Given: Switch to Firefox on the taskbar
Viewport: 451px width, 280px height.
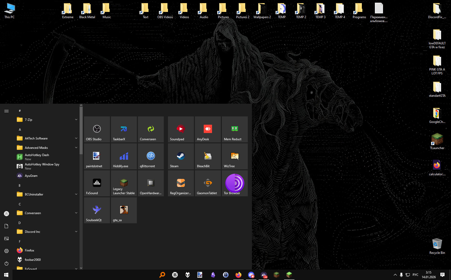Looking at the screenshot, I should [x=238, y=275].
